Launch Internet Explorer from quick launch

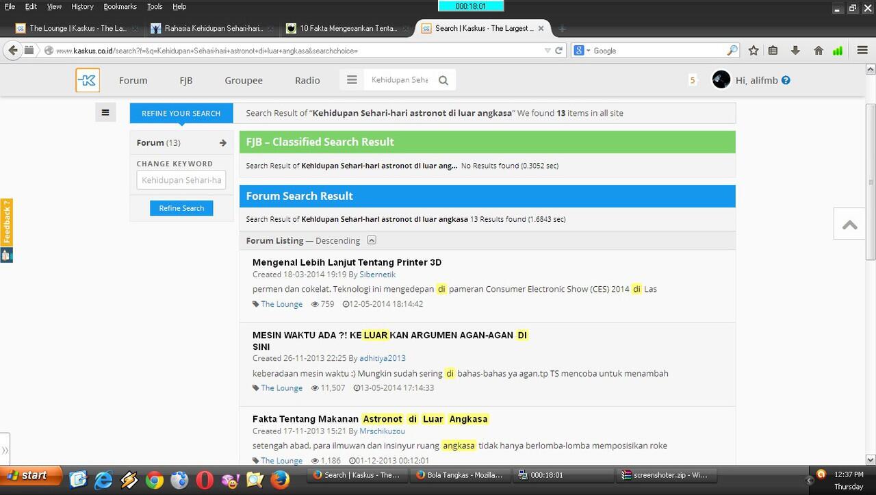click(103, 480)
